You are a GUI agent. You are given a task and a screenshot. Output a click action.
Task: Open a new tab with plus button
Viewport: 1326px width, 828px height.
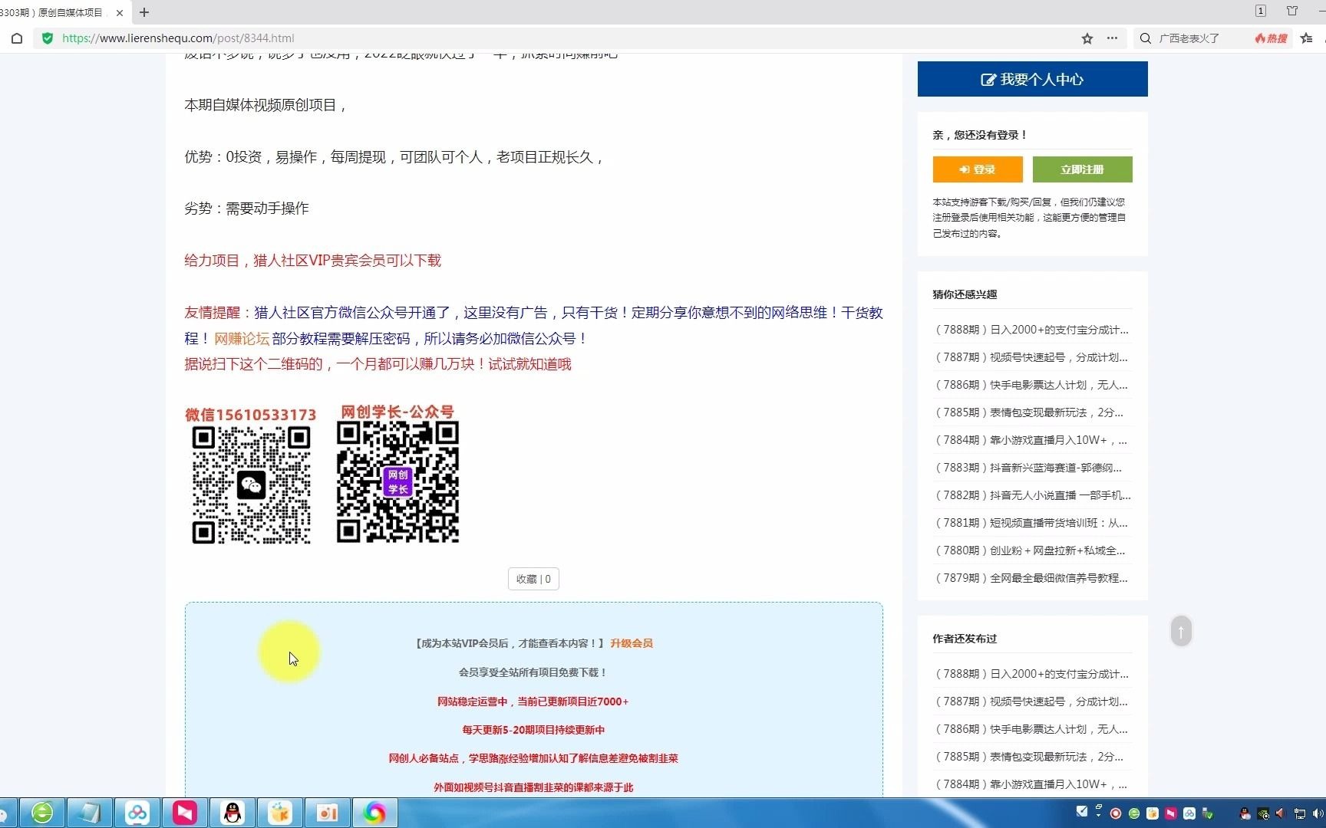pyautogui.click(x=144, y=12)
